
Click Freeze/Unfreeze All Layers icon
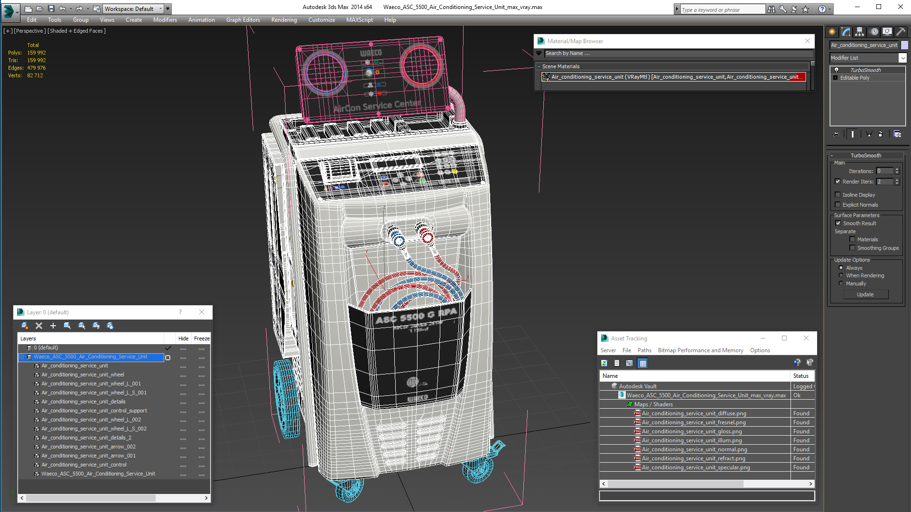pyautogui.click(x=110, y=326)
